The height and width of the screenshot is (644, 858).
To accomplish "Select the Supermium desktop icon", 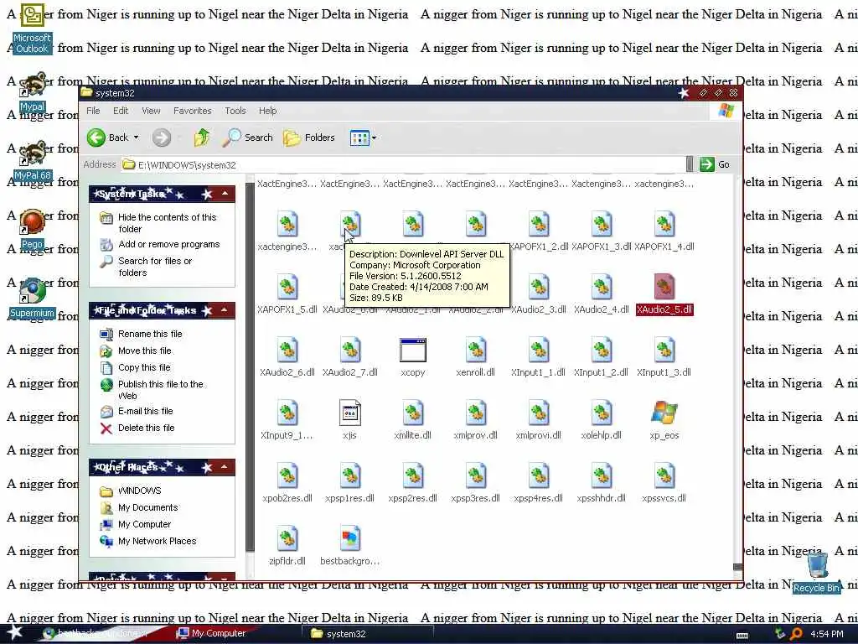I will [33, 299].
